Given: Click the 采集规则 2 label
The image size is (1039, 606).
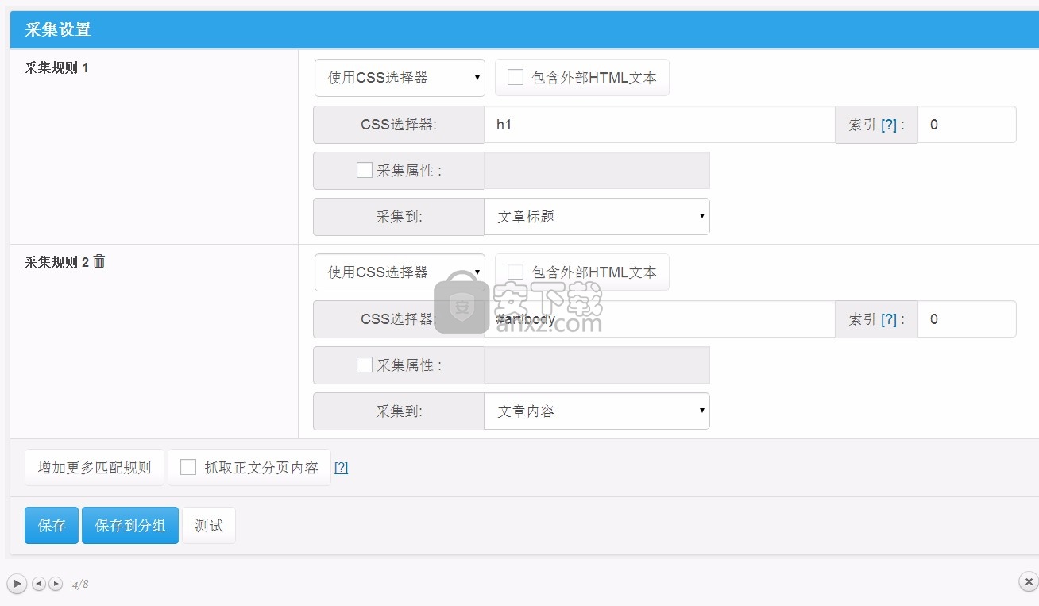Looking at the screenshot, I should 56,263.
